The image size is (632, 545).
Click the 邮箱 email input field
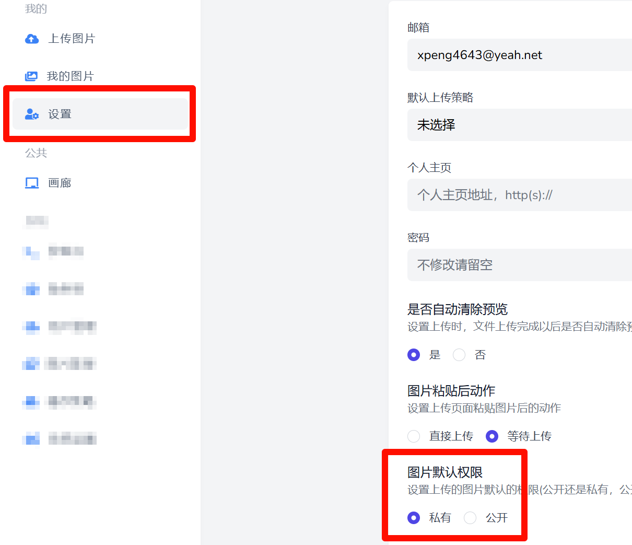[x=519, y=55]
